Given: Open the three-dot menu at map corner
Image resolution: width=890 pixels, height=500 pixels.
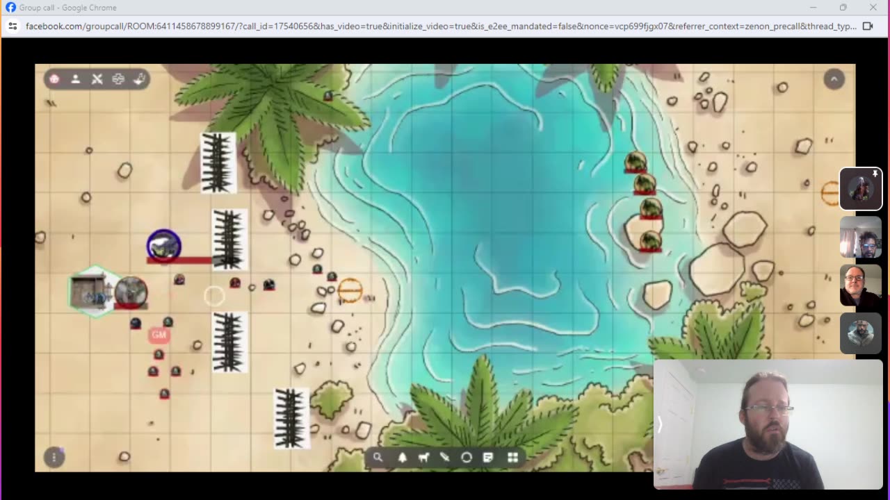Looking at the screenshot, I should (54, 457).
